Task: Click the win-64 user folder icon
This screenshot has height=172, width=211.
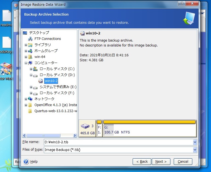Action: coord(30,57)
